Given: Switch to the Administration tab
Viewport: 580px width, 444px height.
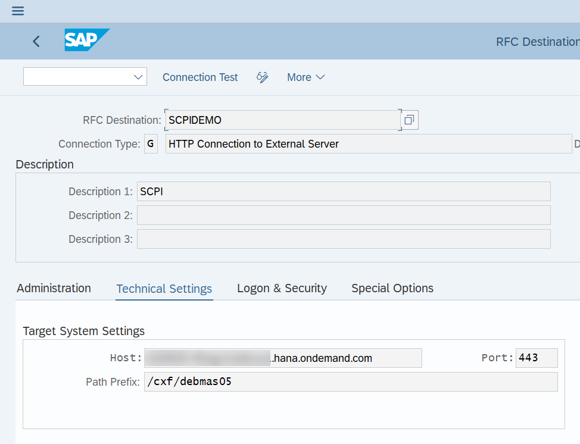Looking at the screenshot, I should [x=54, y=288].
